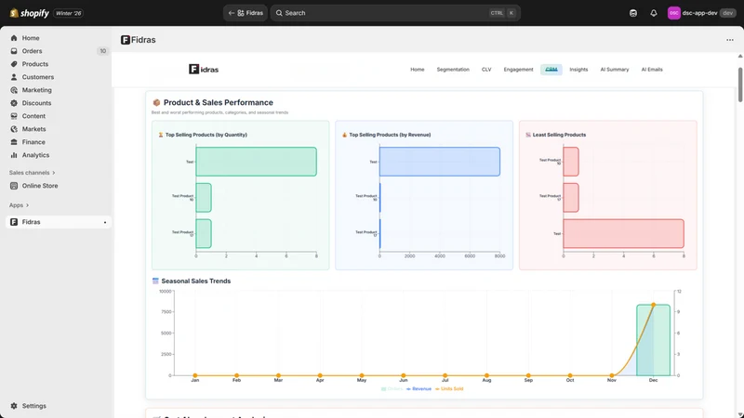The width and height of the screenshot is (744, 418).
Task: Click the green Test bar in quantity chart
Action: tap(257, 162)
